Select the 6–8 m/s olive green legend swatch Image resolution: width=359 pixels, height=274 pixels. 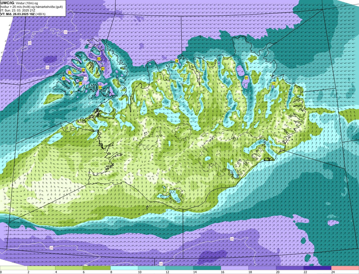point(97,268)
